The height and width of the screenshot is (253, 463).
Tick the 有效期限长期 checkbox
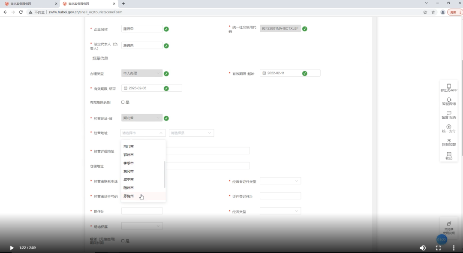(x=123, y=102)
